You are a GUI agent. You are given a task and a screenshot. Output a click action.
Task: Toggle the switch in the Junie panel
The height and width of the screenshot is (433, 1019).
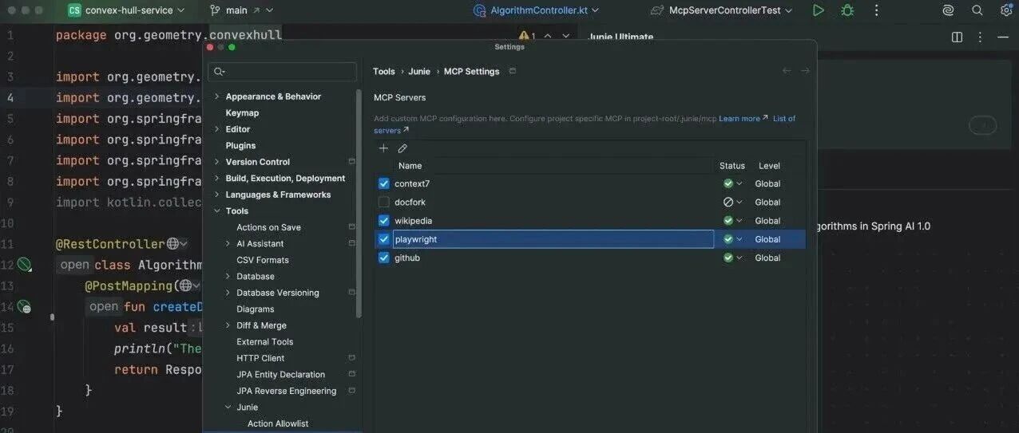(983, 125)
